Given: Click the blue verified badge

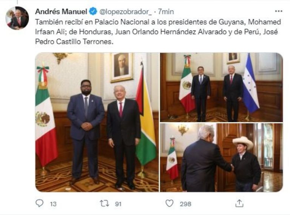Looking at the screenshot, I should (93, 11).
